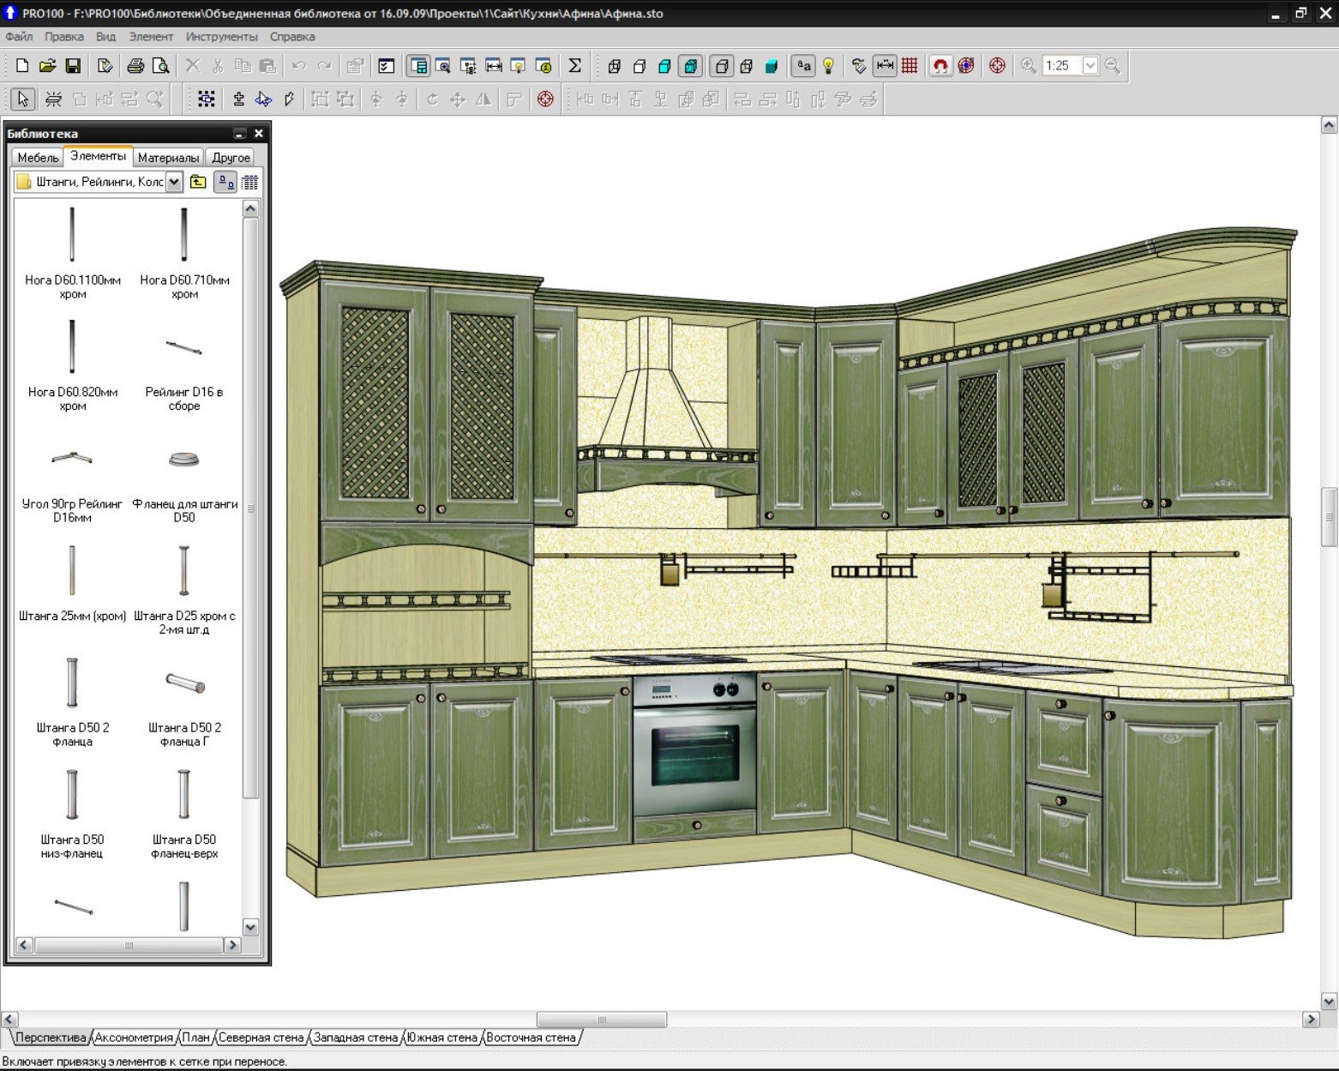Click the red target center icon
The height and width of the screenshot is (1071, 1339).
[997, 66]
